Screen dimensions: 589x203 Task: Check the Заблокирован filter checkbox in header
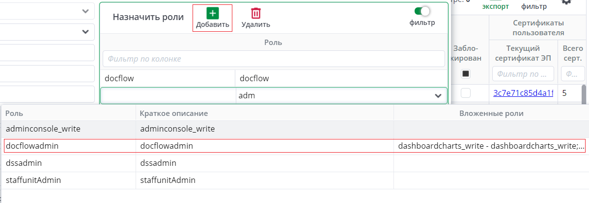[466, 74]
